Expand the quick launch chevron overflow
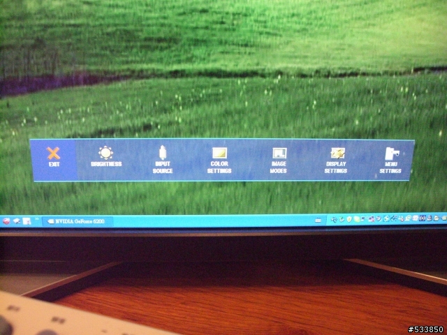 click(x=37, y=219)
